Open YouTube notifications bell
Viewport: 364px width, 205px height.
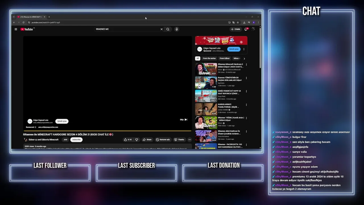pos(246,29)
